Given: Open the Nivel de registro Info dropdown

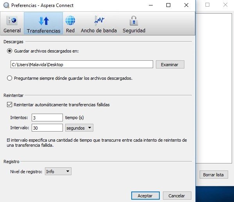Looking at the screenshot, I should click(x=58, y=171).
